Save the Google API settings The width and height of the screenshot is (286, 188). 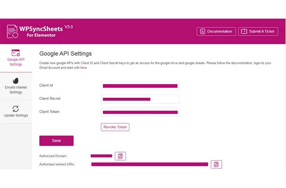coord(57,141)
